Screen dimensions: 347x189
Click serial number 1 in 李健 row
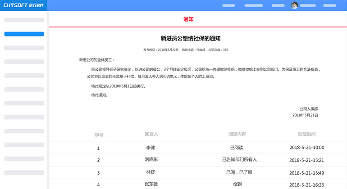(x=98, y=148)
